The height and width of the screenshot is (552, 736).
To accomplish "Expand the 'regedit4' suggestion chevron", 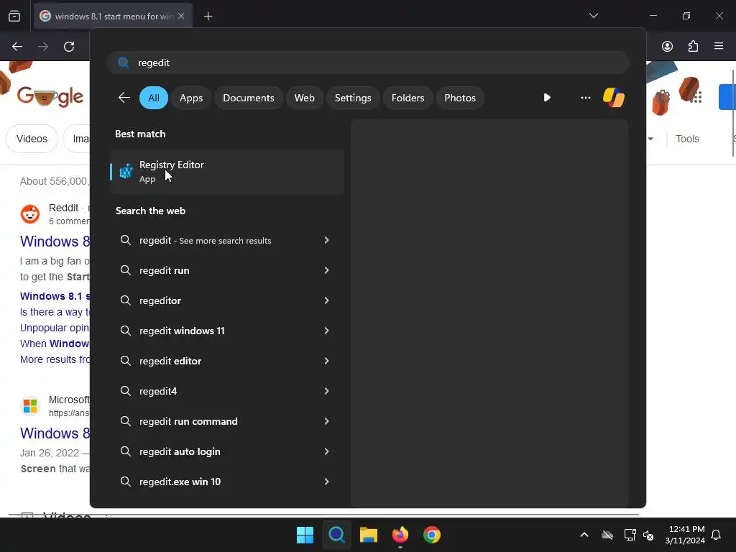I will (327, 391).
